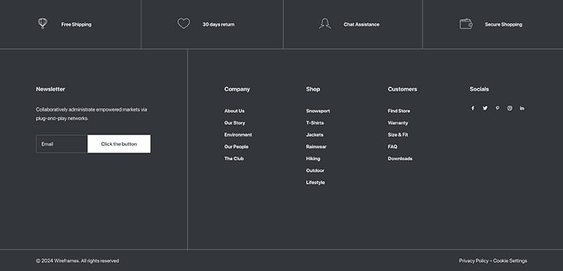The width and height of the screenshot is (563, 271).
Task: Click the Chat Assistance person icon
Action: pyautogui.click(x=325, y=24)
